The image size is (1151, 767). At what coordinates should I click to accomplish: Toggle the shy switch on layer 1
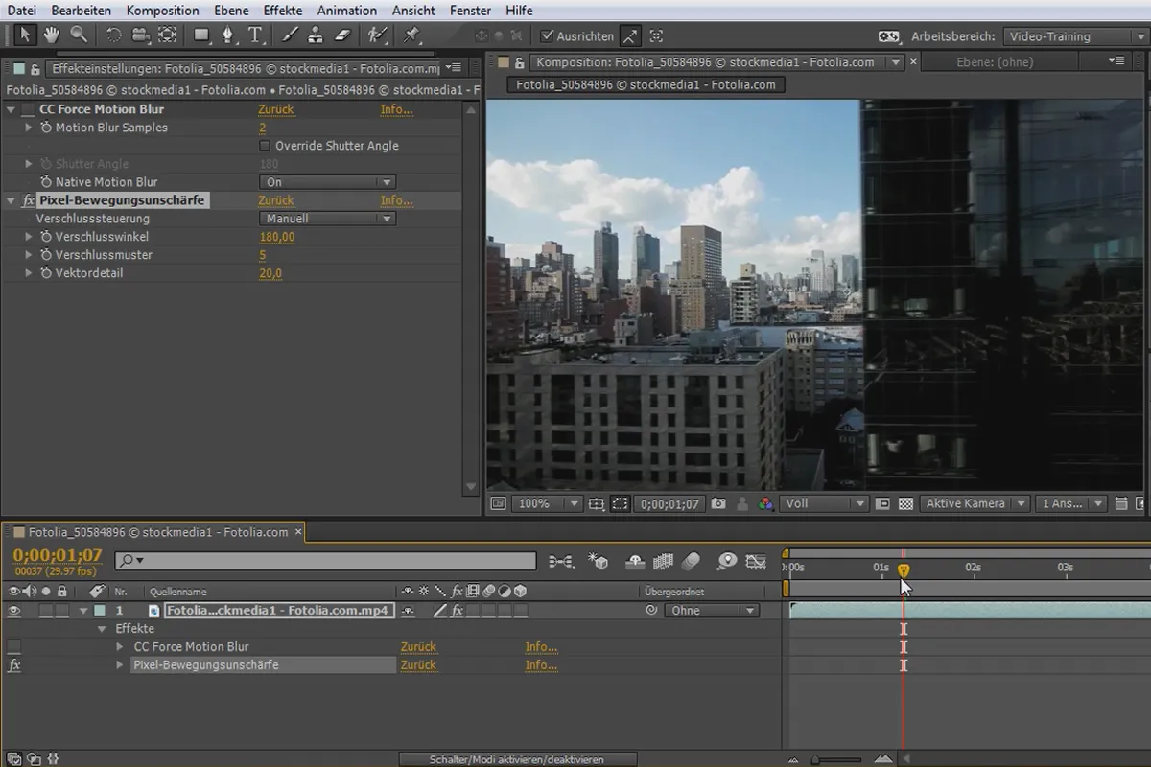pyautogui.click(x=410, y=611)
